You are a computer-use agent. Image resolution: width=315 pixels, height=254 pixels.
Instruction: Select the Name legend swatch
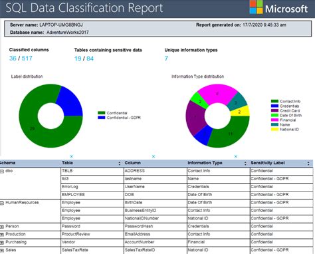(274, 124)
